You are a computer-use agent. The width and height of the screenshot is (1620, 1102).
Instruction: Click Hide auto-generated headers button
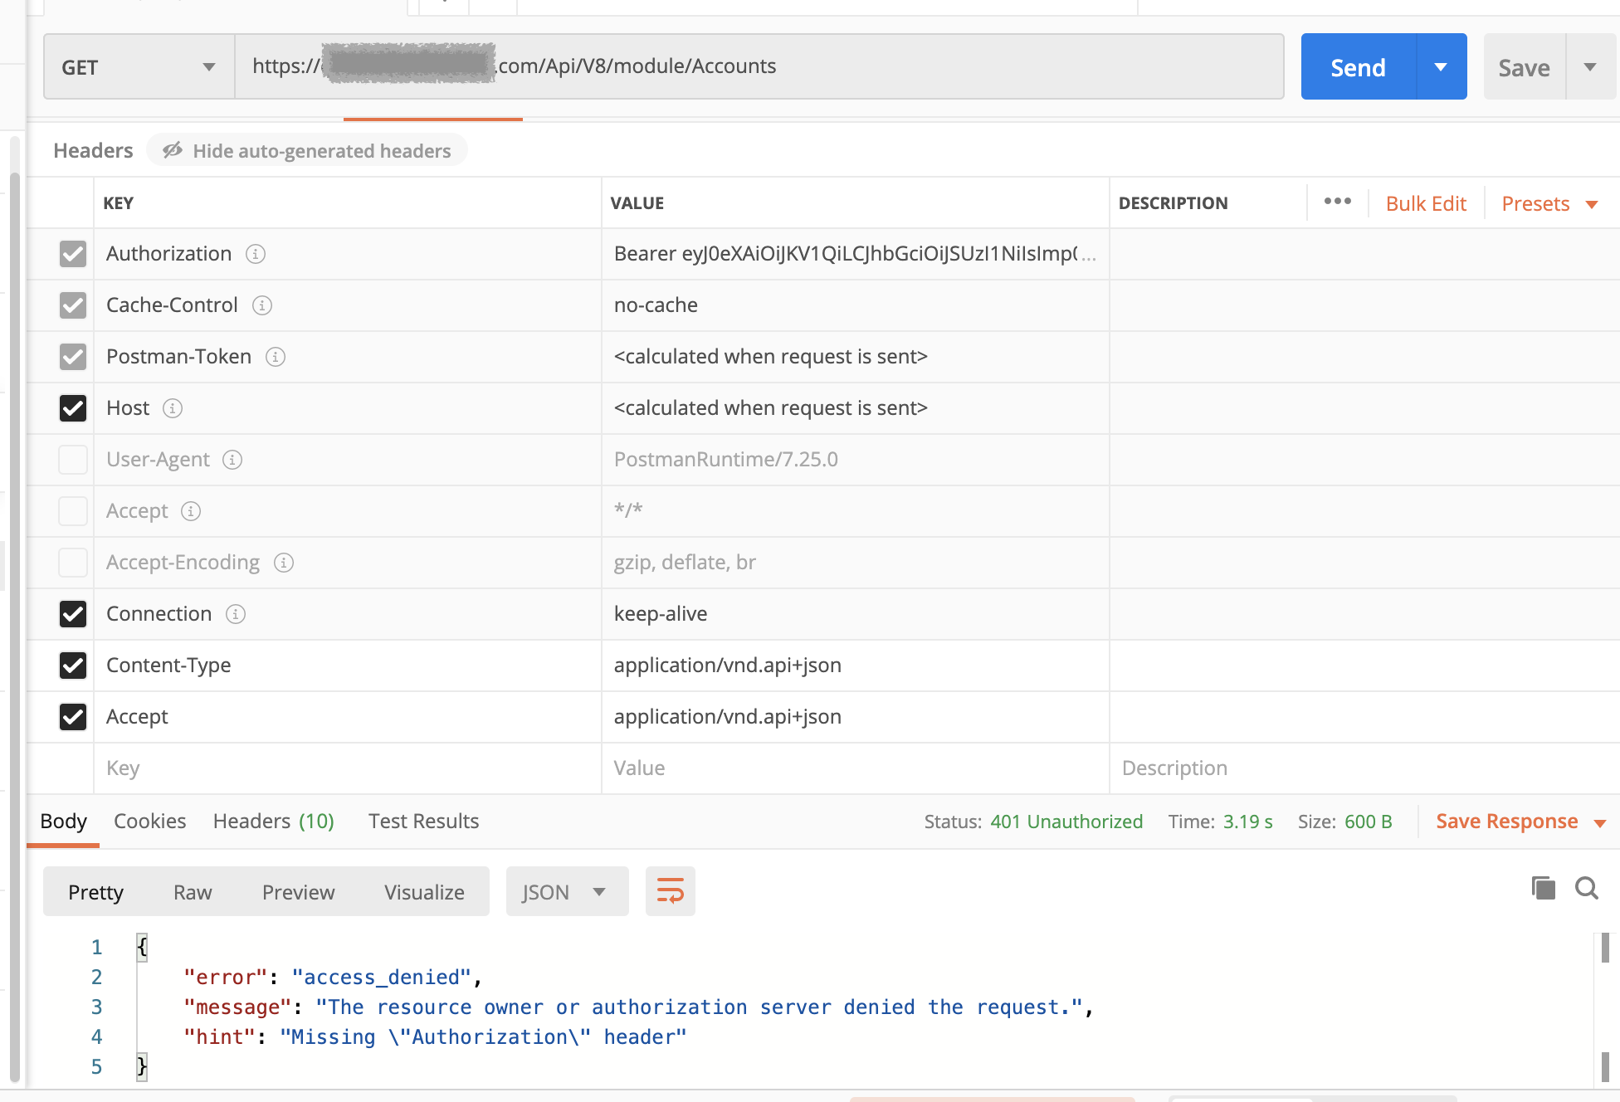tap(307, 150)
